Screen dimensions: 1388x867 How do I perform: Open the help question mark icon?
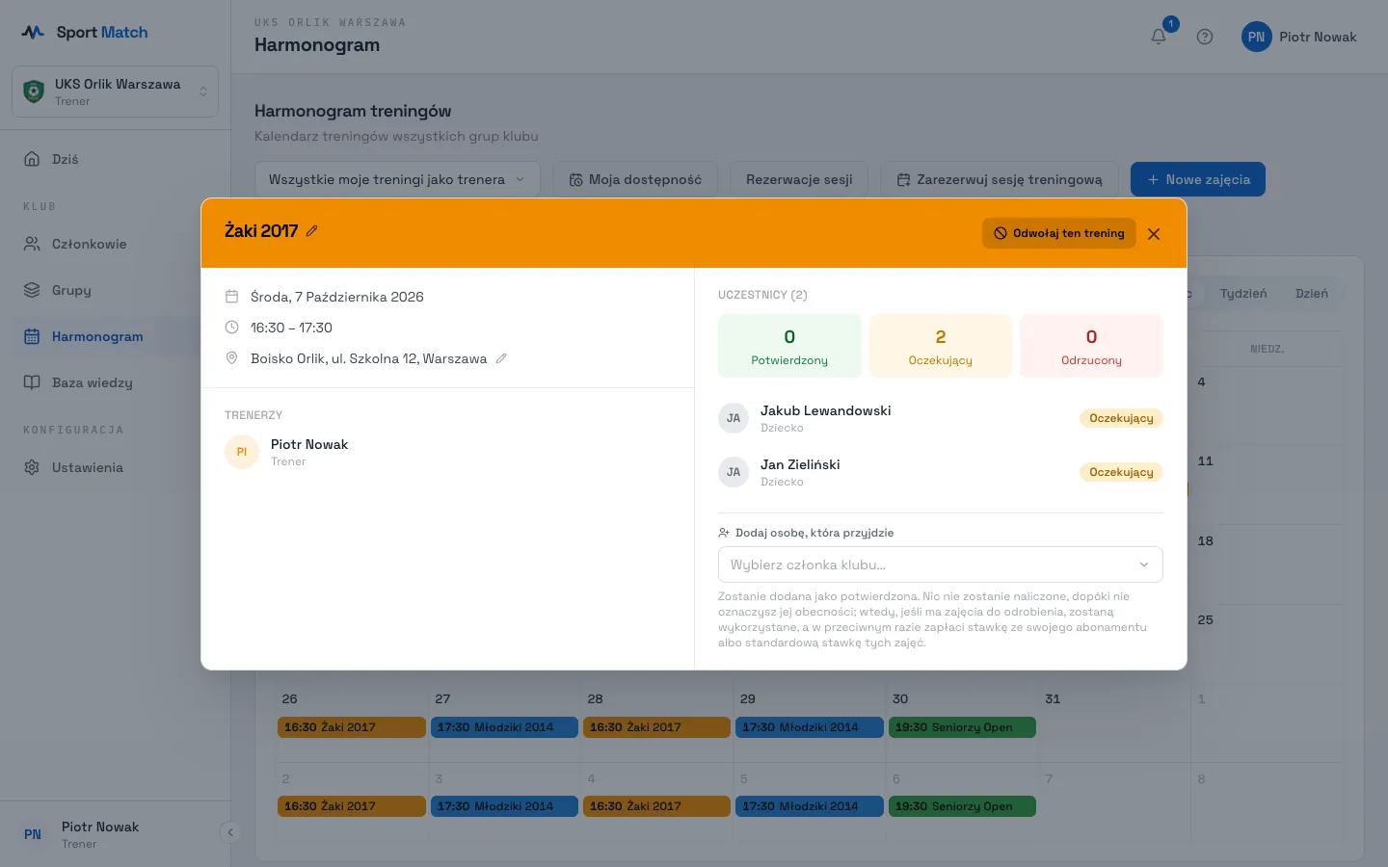pyautogui.click(x=1205, y=37)
